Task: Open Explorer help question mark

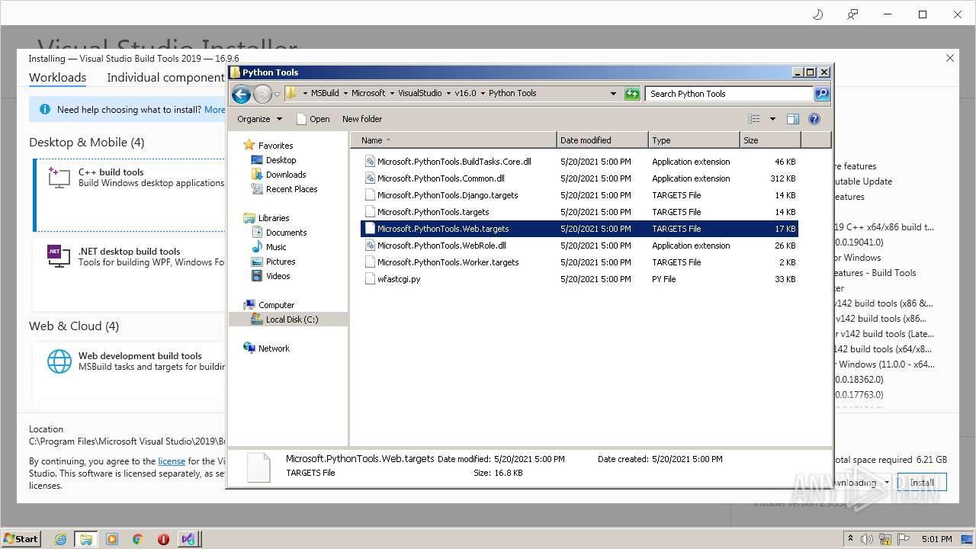Action: coord(814,119)
